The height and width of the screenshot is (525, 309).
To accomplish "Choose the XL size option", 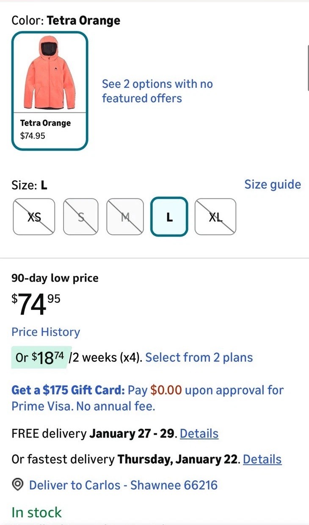I will (x=215, y=217).
